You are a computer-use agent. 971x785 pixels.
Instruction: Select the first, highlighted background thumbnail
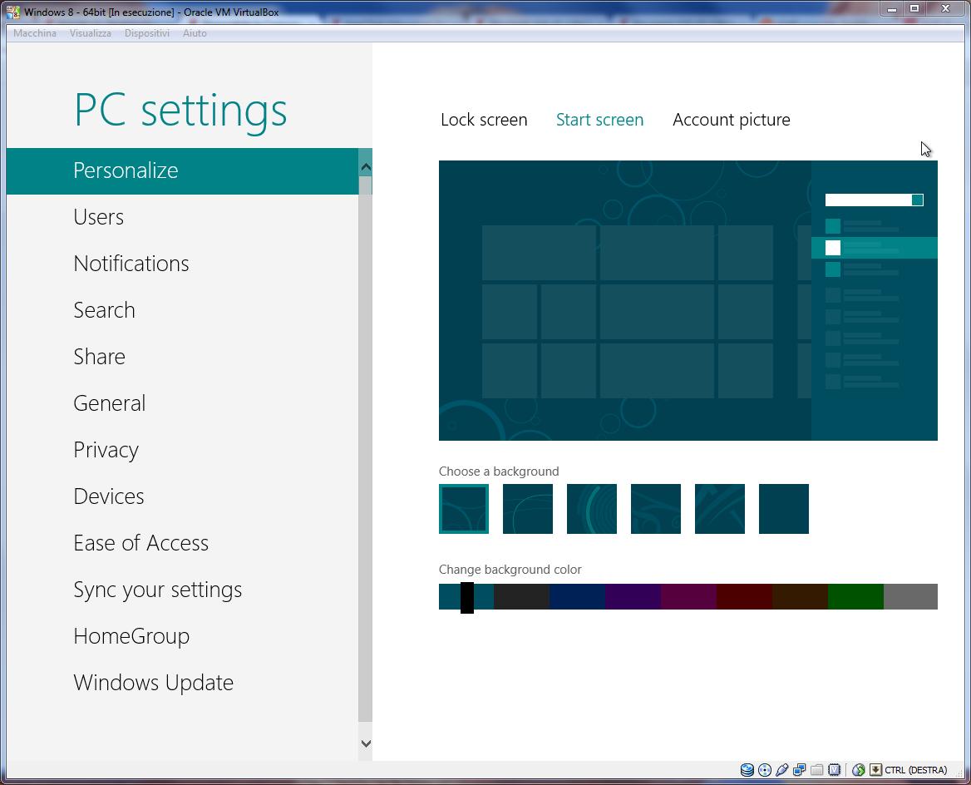point(464,509)
